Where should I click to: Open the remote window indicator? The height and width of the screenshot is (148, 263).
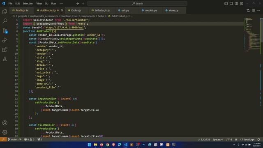[x=3, y=139]
